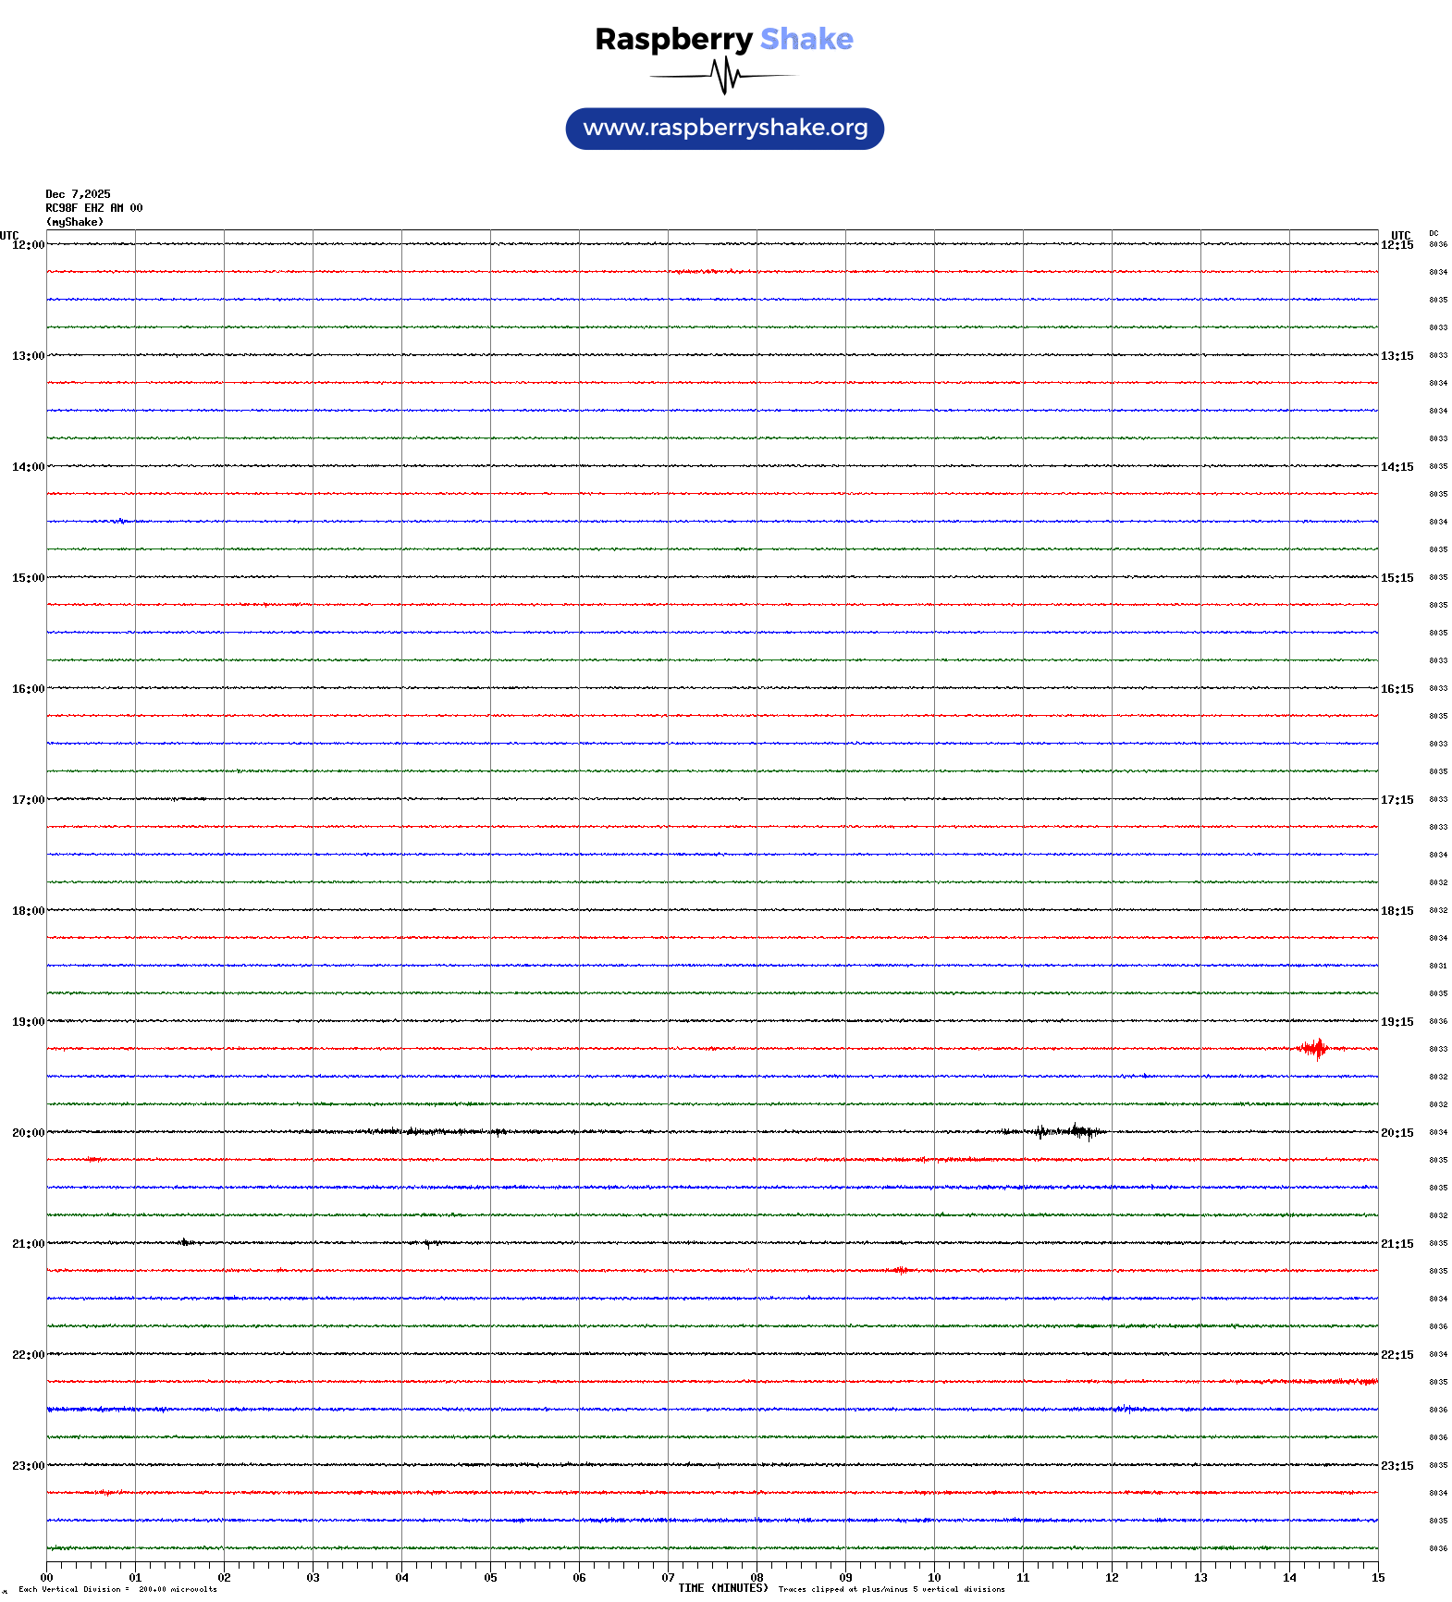Screen dimensions: 1452x1602
Task: Click the DC column header at top right
Action: (x=1434, y=234)
